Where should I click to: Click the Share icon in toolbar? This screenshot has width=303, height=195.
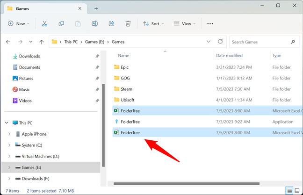click(111, 23)
